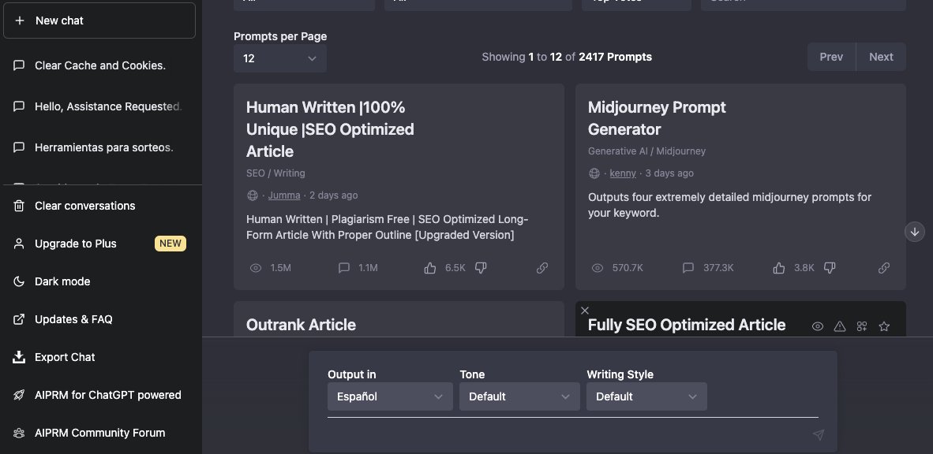Viewport: 933px width, 454px height.
Task: Click globe icon next to Jumma
Action: pyautogui.click(x=253, y=195)
